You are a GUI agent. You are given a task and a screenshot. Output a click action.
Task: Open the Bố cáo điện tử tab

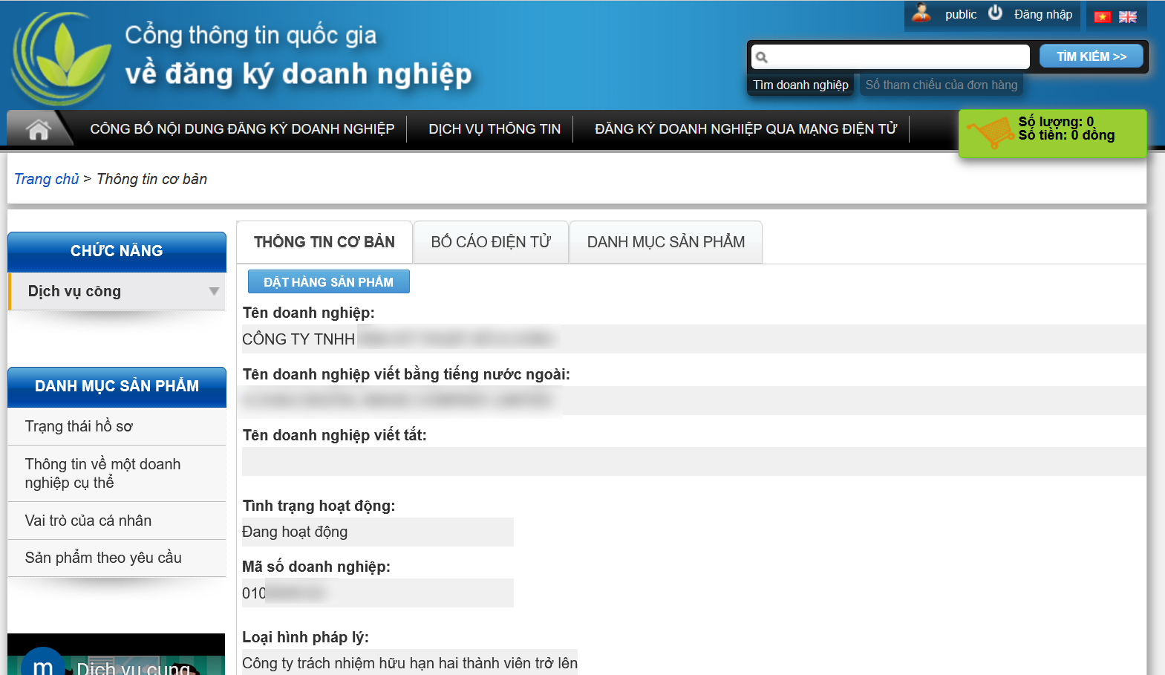[491, 242]
